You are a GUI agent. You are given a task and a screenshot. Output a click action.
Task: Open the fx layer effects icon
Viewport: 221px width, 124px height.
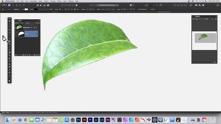tap(28, 55)
